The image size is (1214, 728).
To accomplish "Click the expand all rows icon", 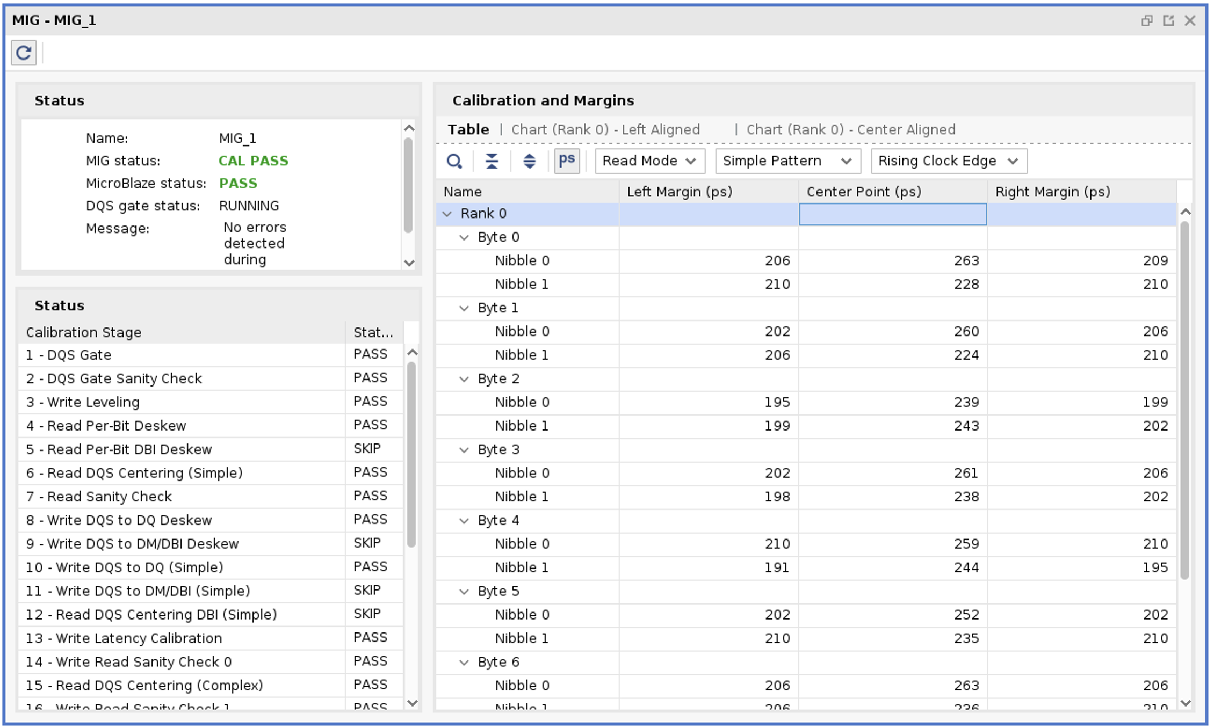I will [x=529, y=161].
